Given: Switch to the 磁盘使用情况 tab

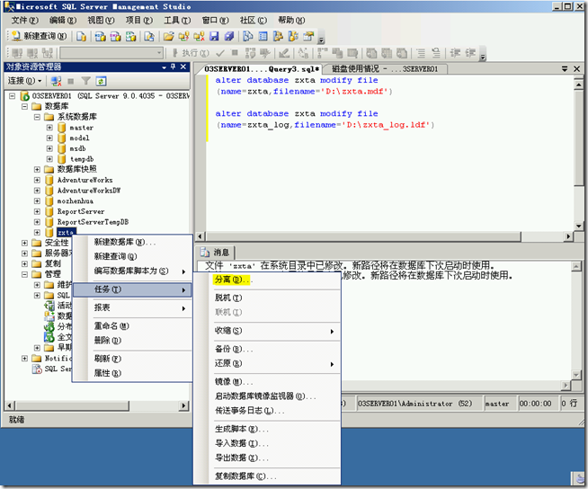Looking at the screenshot, I should (x=385, y=69).
